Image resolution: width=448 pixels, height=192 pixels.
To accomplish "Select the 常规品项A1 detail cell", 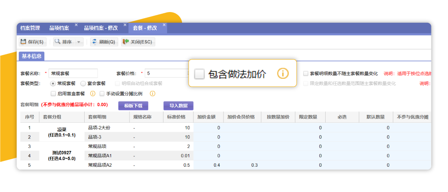I will pos(107,156).
